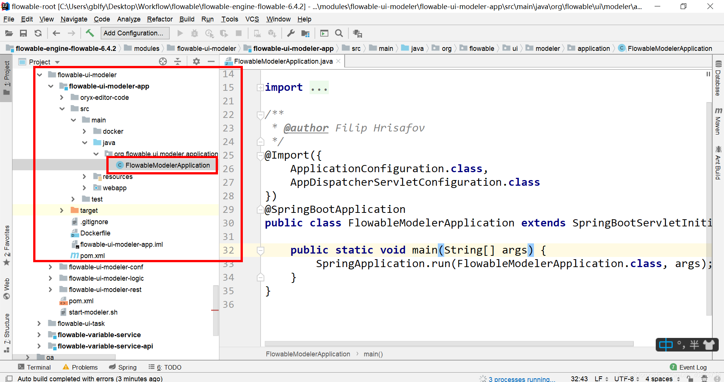Click the Chinese input mode IME icon
Image resolution: width=724 pixels, height=382 pixels.
pos(666,345)
